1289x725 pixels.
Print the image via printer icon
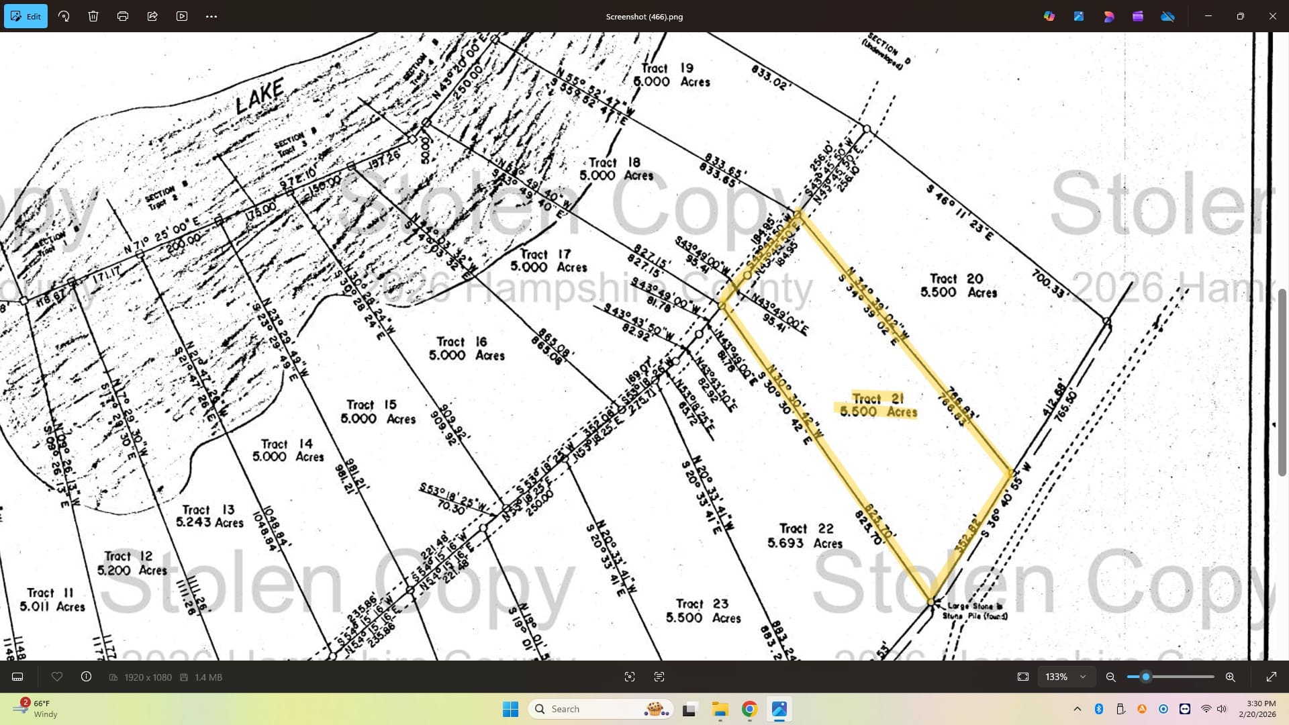click(x=123, y=16)
